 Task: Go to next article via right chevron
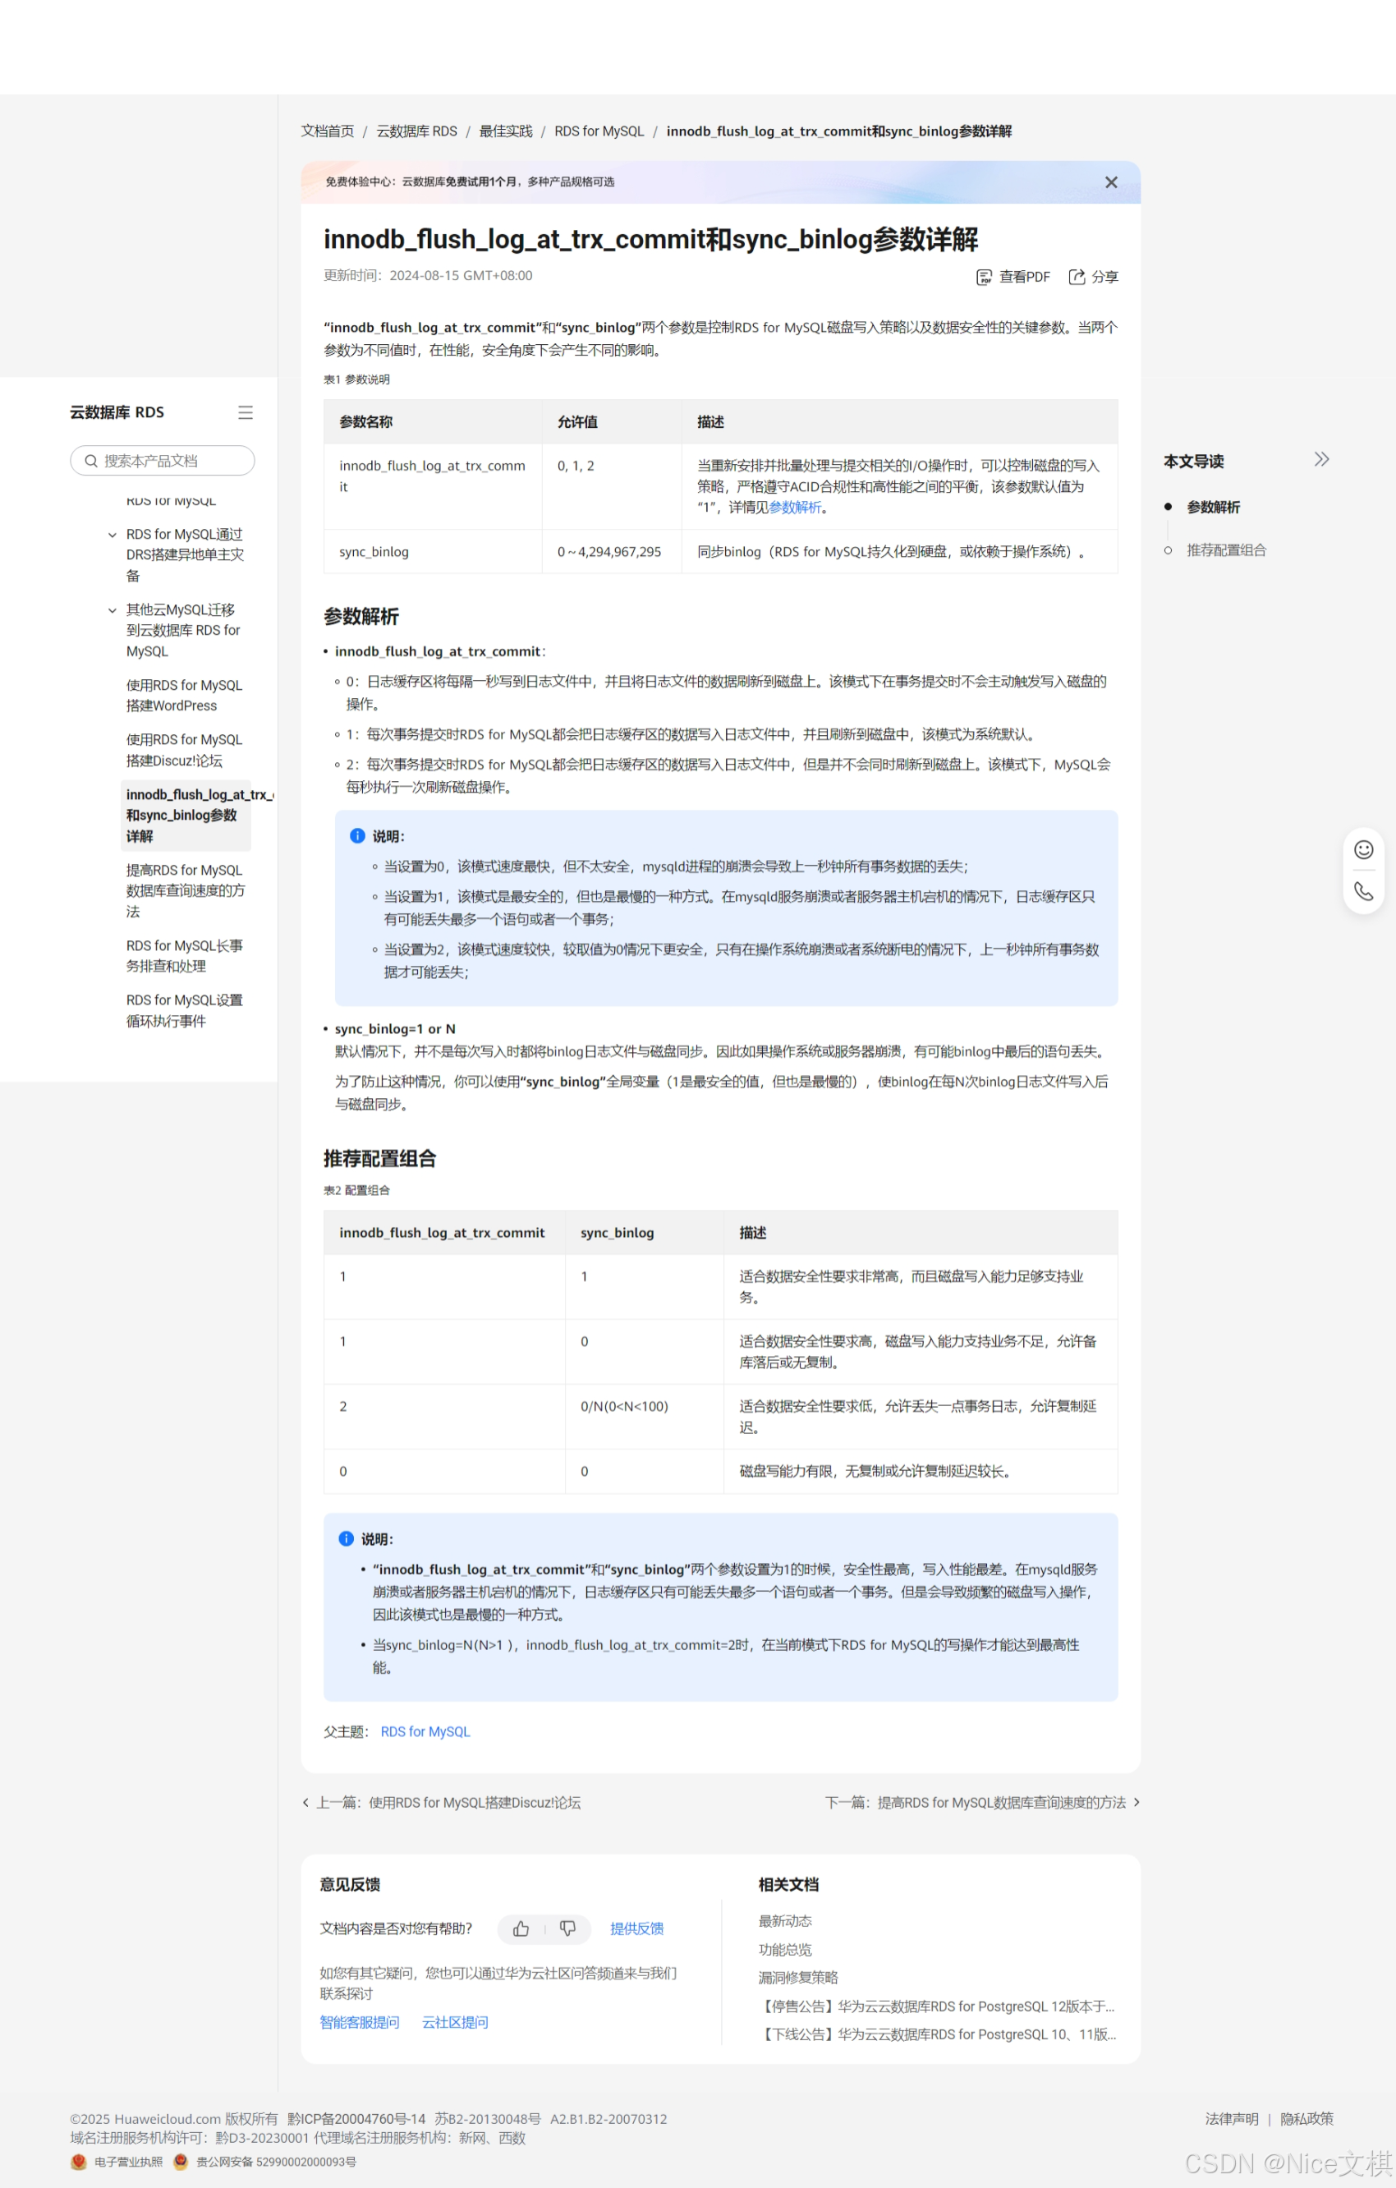1137,1803
